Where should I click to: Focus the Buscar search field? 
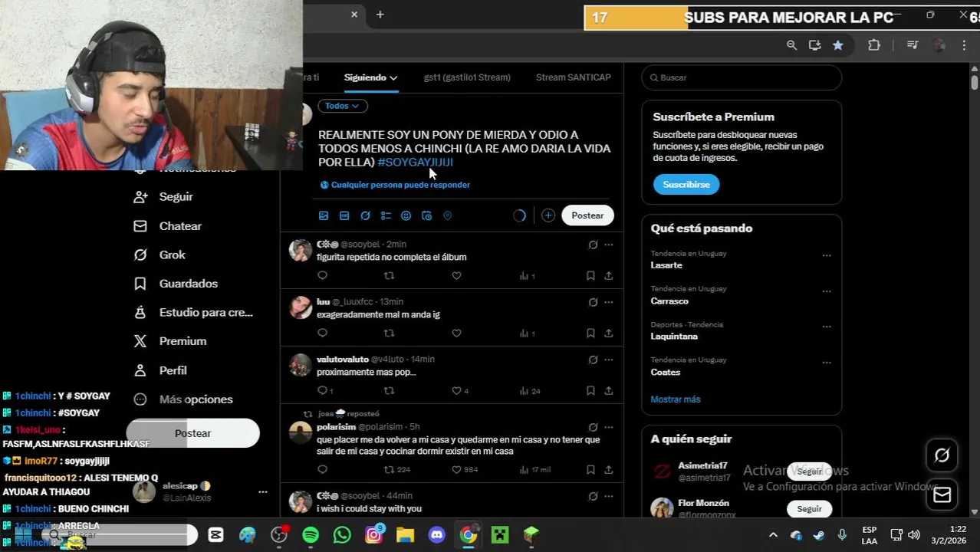742,77
